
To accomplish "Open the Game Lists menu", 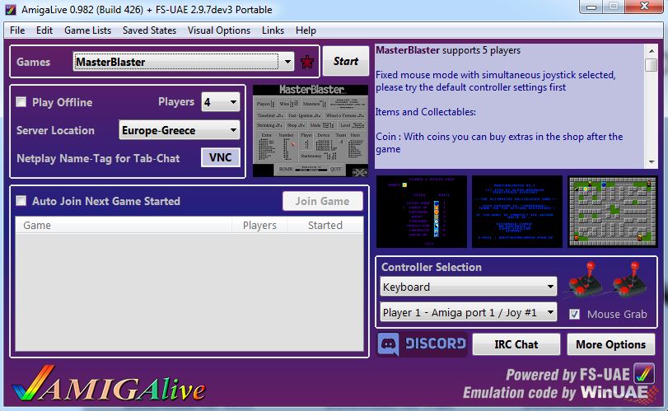I will [87, 30].
